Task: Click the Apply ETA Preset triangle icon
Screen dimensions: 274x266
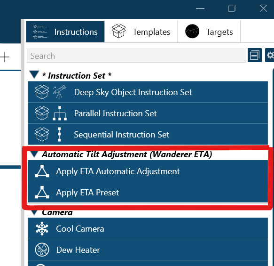Action: pyautogui.click(x=42, y=193)
